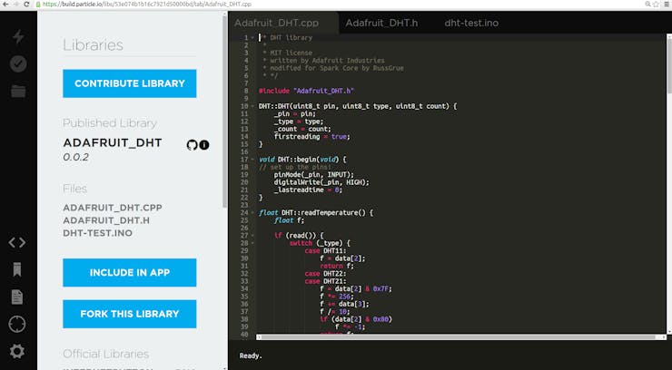Image resolution: width=672 pixels, height=370 pixels.
Task: Switch to the Adafruit_DHT.h tab
Action: [x=381, y=23]
